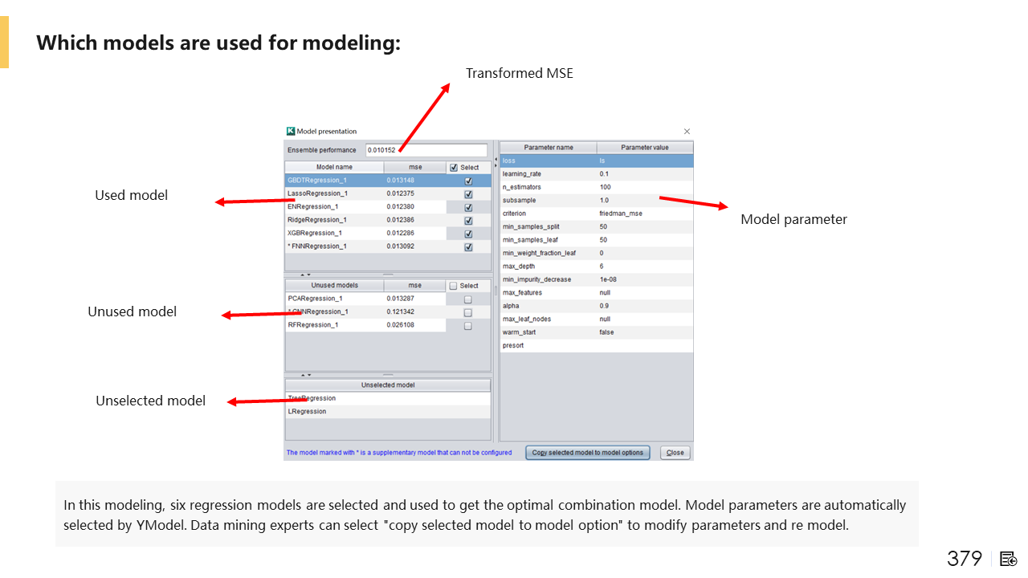Image resolution: width=1028 pixels, height=578 pixels.
Task: Click the Parameter name column header
Action: 549,148
